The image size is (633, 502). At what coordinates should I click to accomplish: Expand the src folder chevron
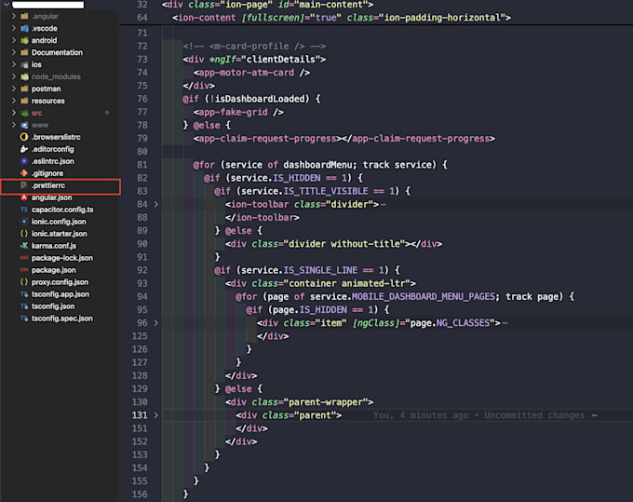click(14, 113)
